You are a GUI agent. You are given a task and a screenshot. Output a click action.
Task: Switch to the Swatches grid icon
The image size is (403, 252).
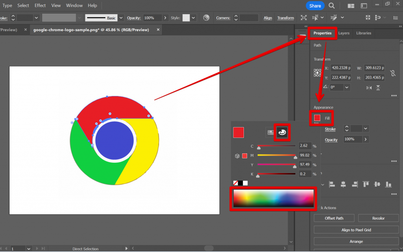point(271,132)
